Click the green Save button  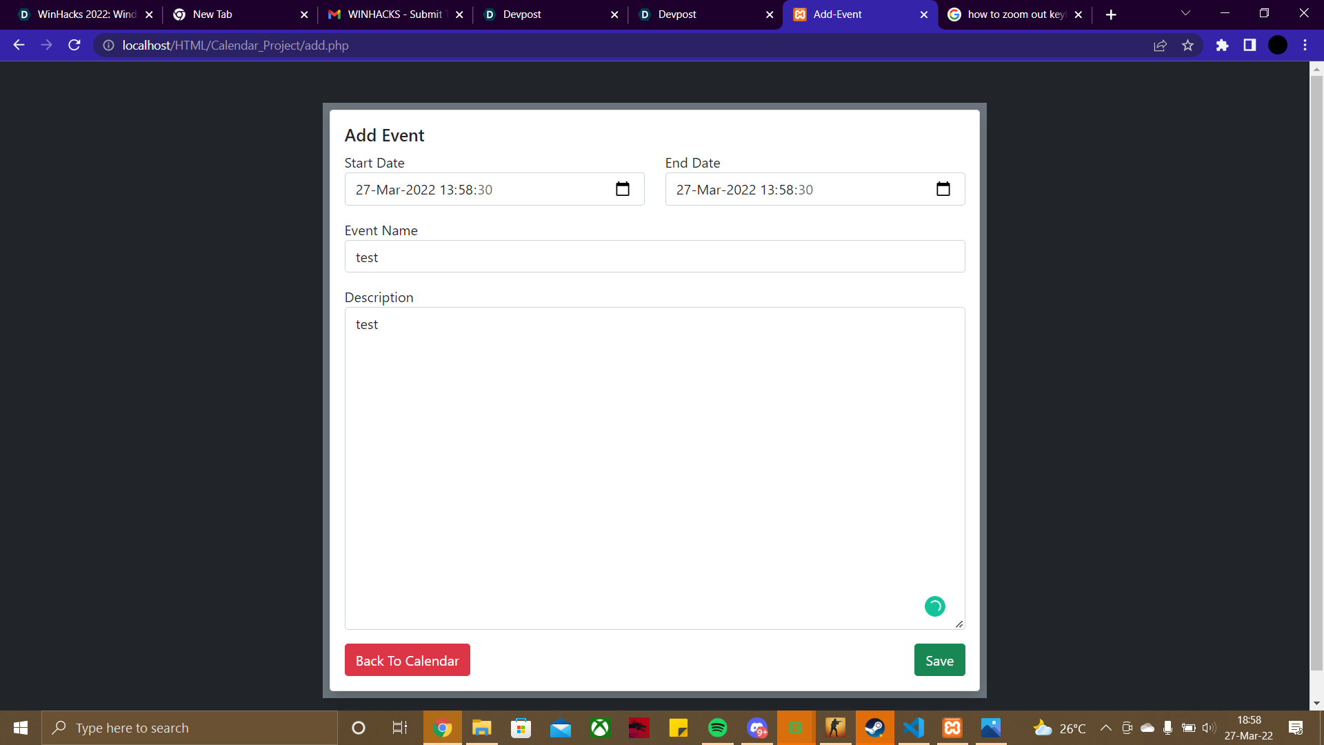pos(939,660)
